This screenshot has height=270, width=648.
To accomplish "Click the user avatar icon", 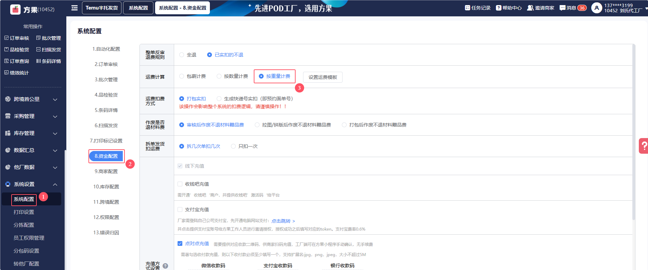I will point(597,8).
